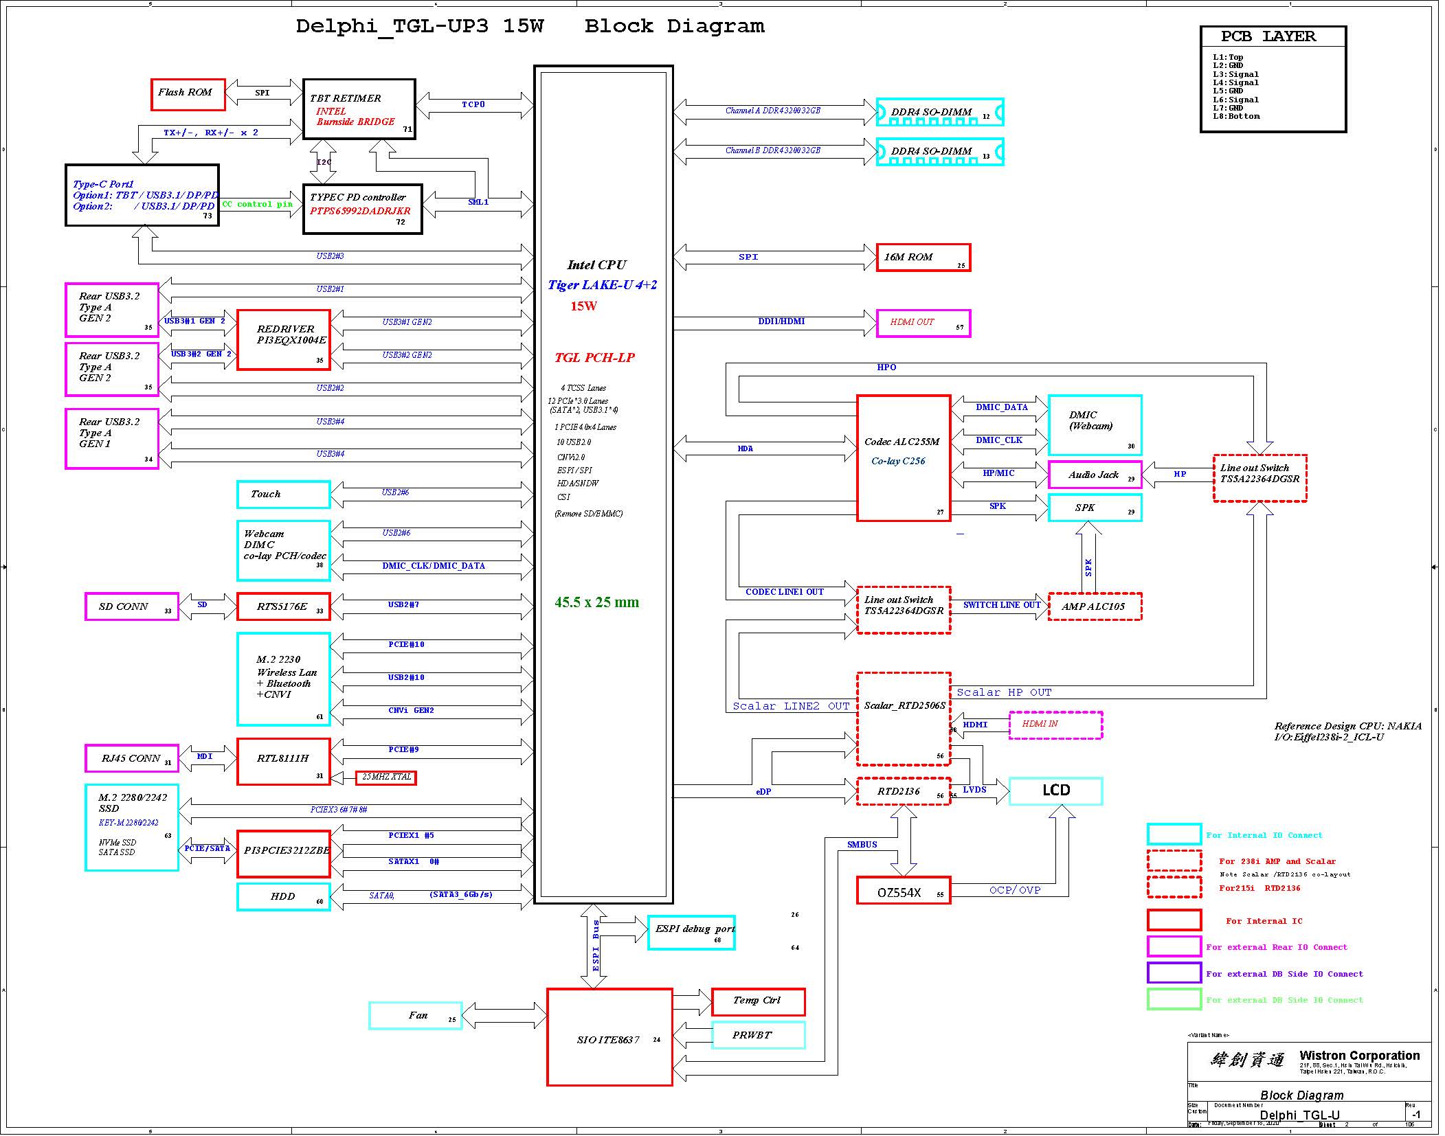1445x1136 pixels.
Task: Click the TCP0 bus arrow label
Action: [x=473, y=104]
